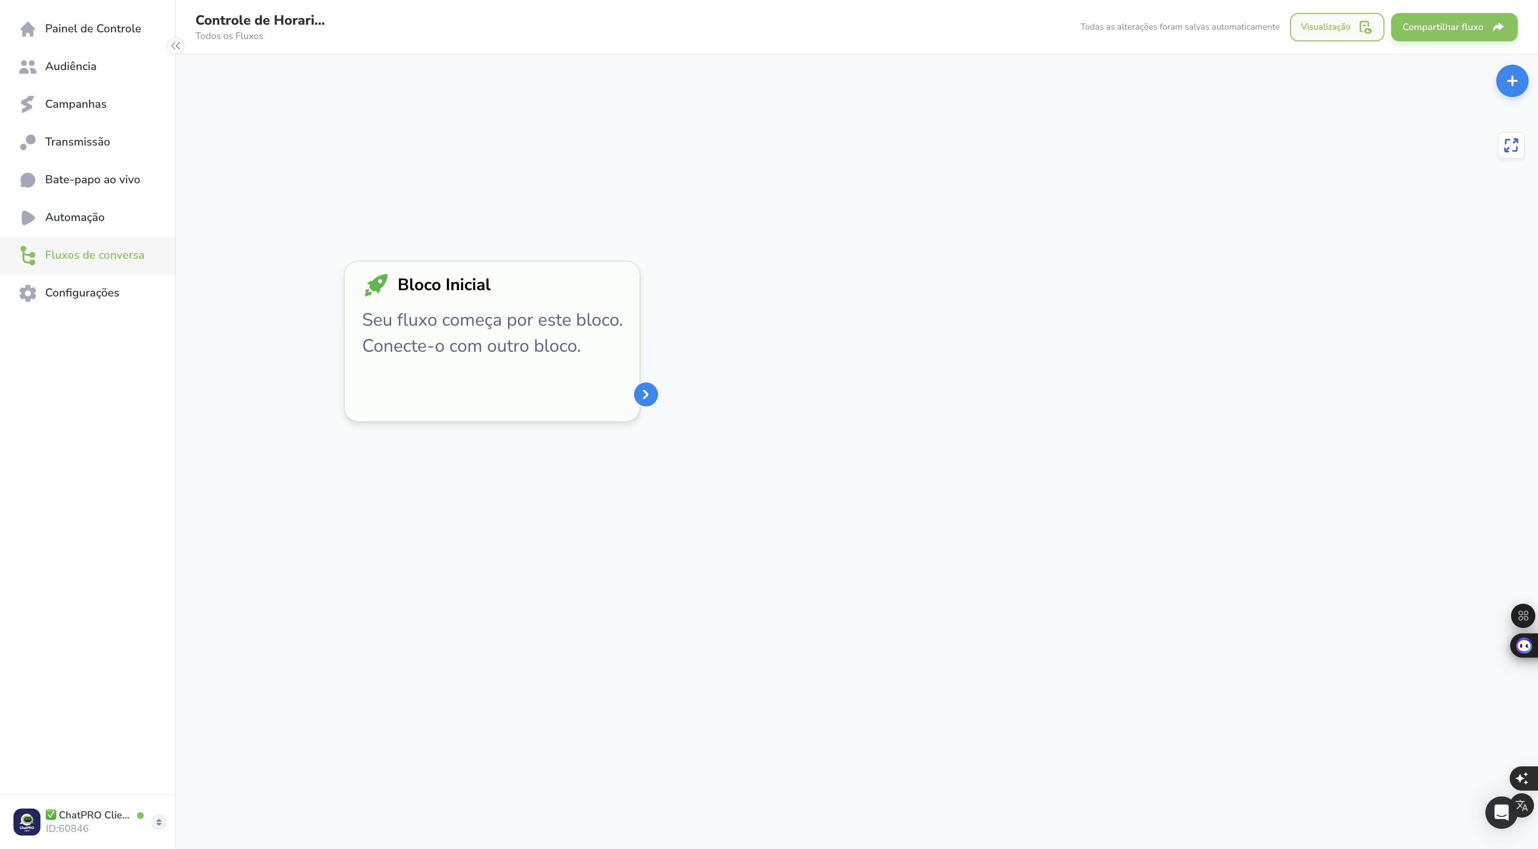Image resolution: width=1538 pixels, height=849 pixels.
Task: Select Transmissão in the sidebar
Action: coord(87,142)
